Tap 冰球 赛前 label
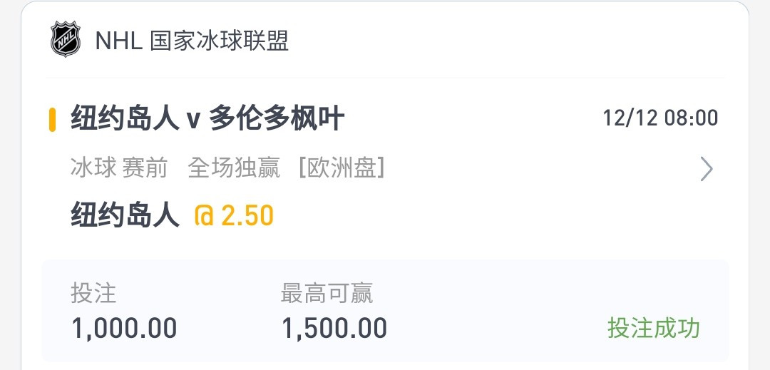 tap(119, 168)
